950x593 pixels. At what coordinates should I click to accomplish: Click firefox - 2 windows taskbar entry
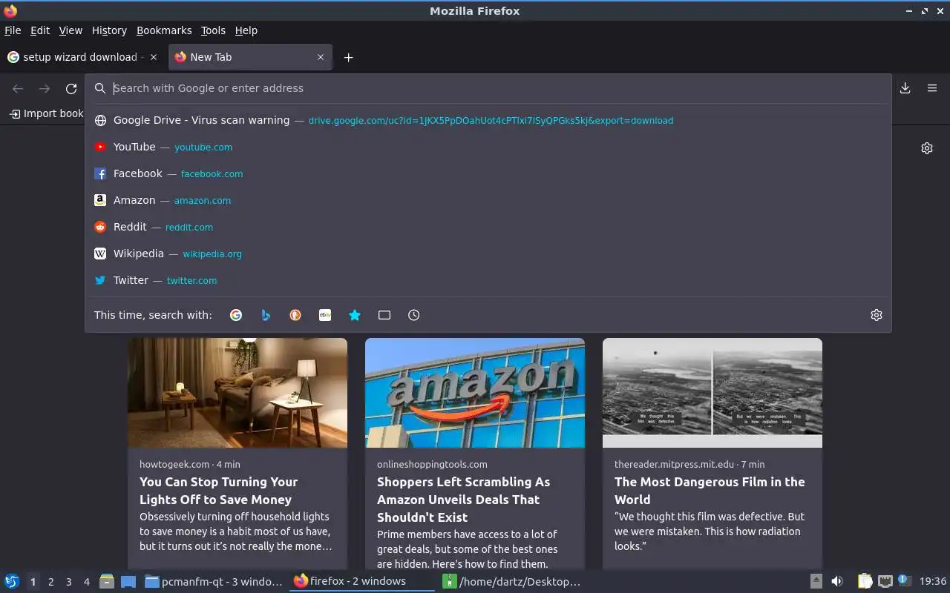click(361, 581)
